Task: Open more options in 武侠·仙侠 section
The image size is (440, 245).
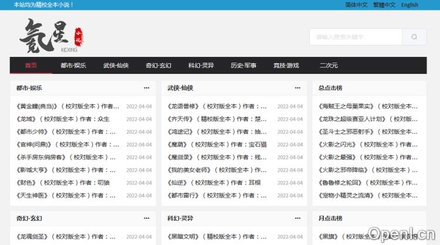Action: 297,88
